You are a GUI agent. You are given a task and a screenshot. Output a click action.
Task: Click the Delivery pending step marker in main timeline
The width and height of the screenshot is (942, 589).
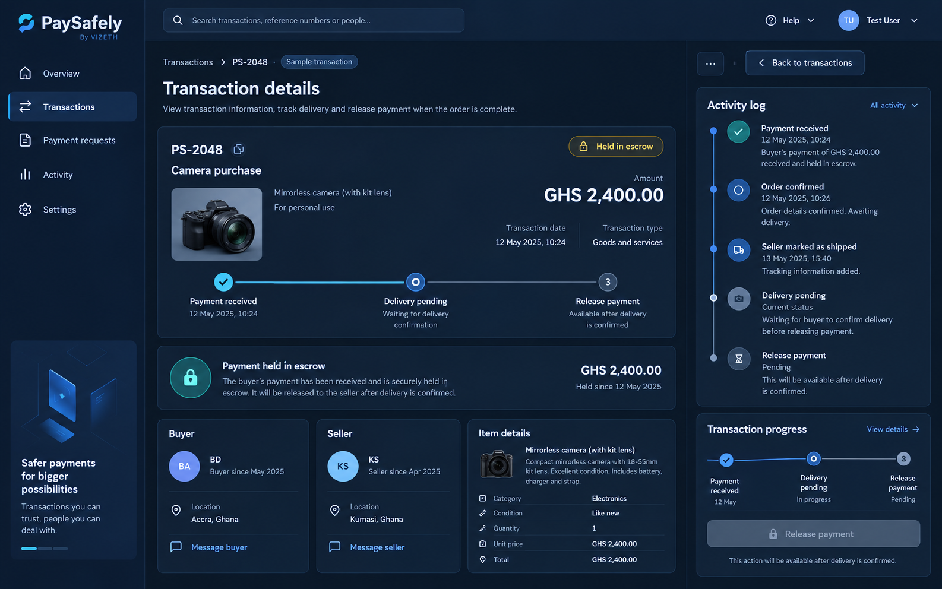pos(416,282)
